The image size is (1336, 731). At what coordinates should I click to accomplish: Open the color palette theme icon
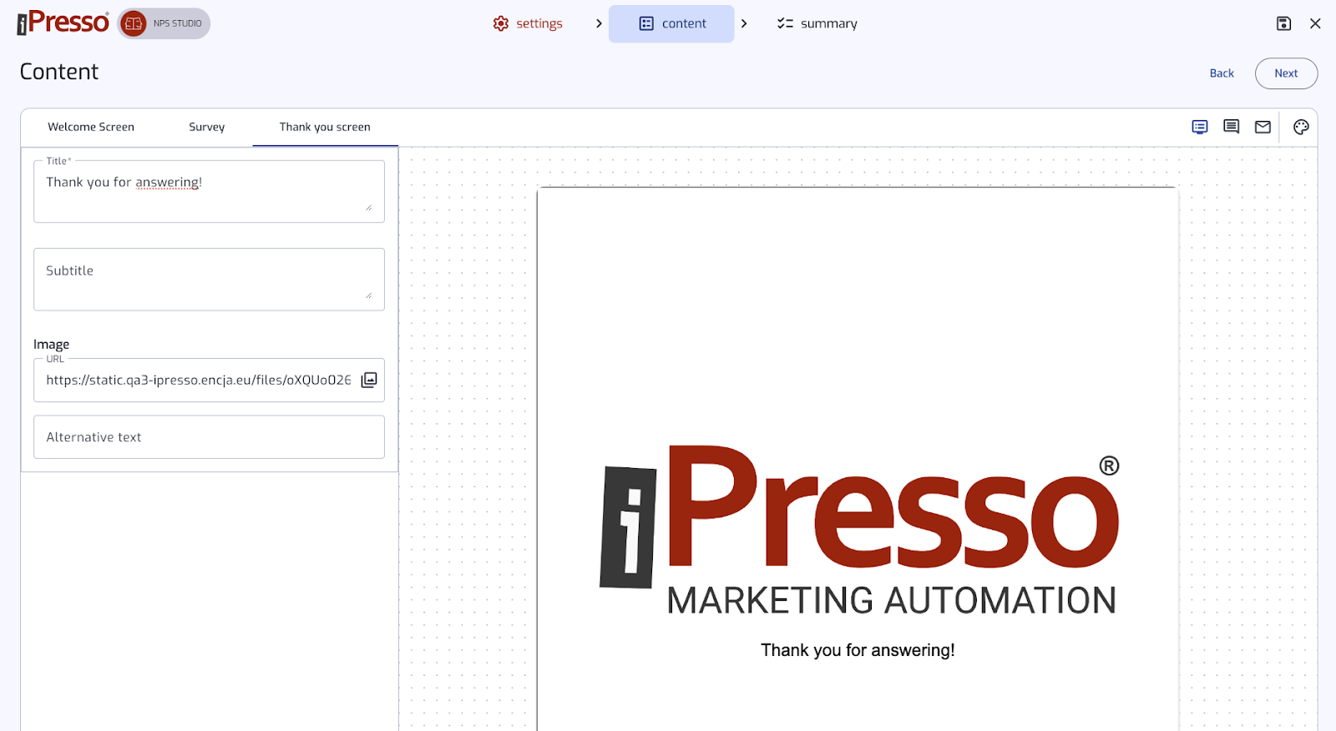pos(1301,127)
